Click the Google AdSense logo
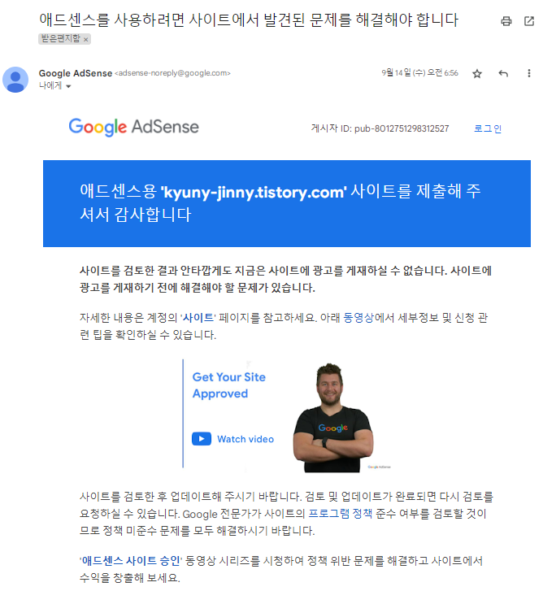Viewport: 543px width, 591px height. coord(133,127)
